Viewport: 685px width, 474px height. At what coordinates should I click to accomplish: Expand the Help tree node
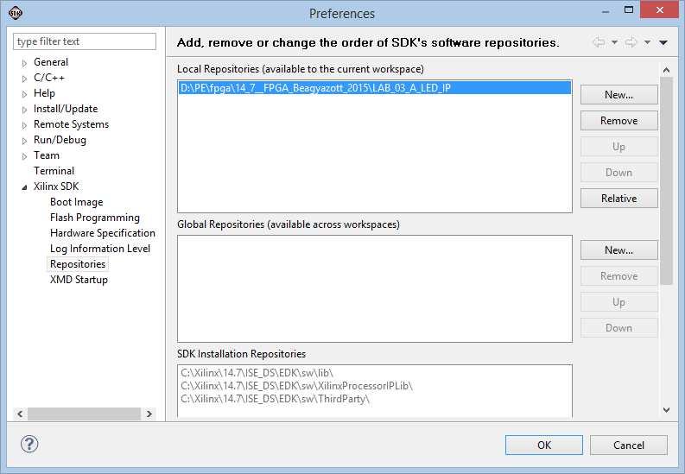24,94
